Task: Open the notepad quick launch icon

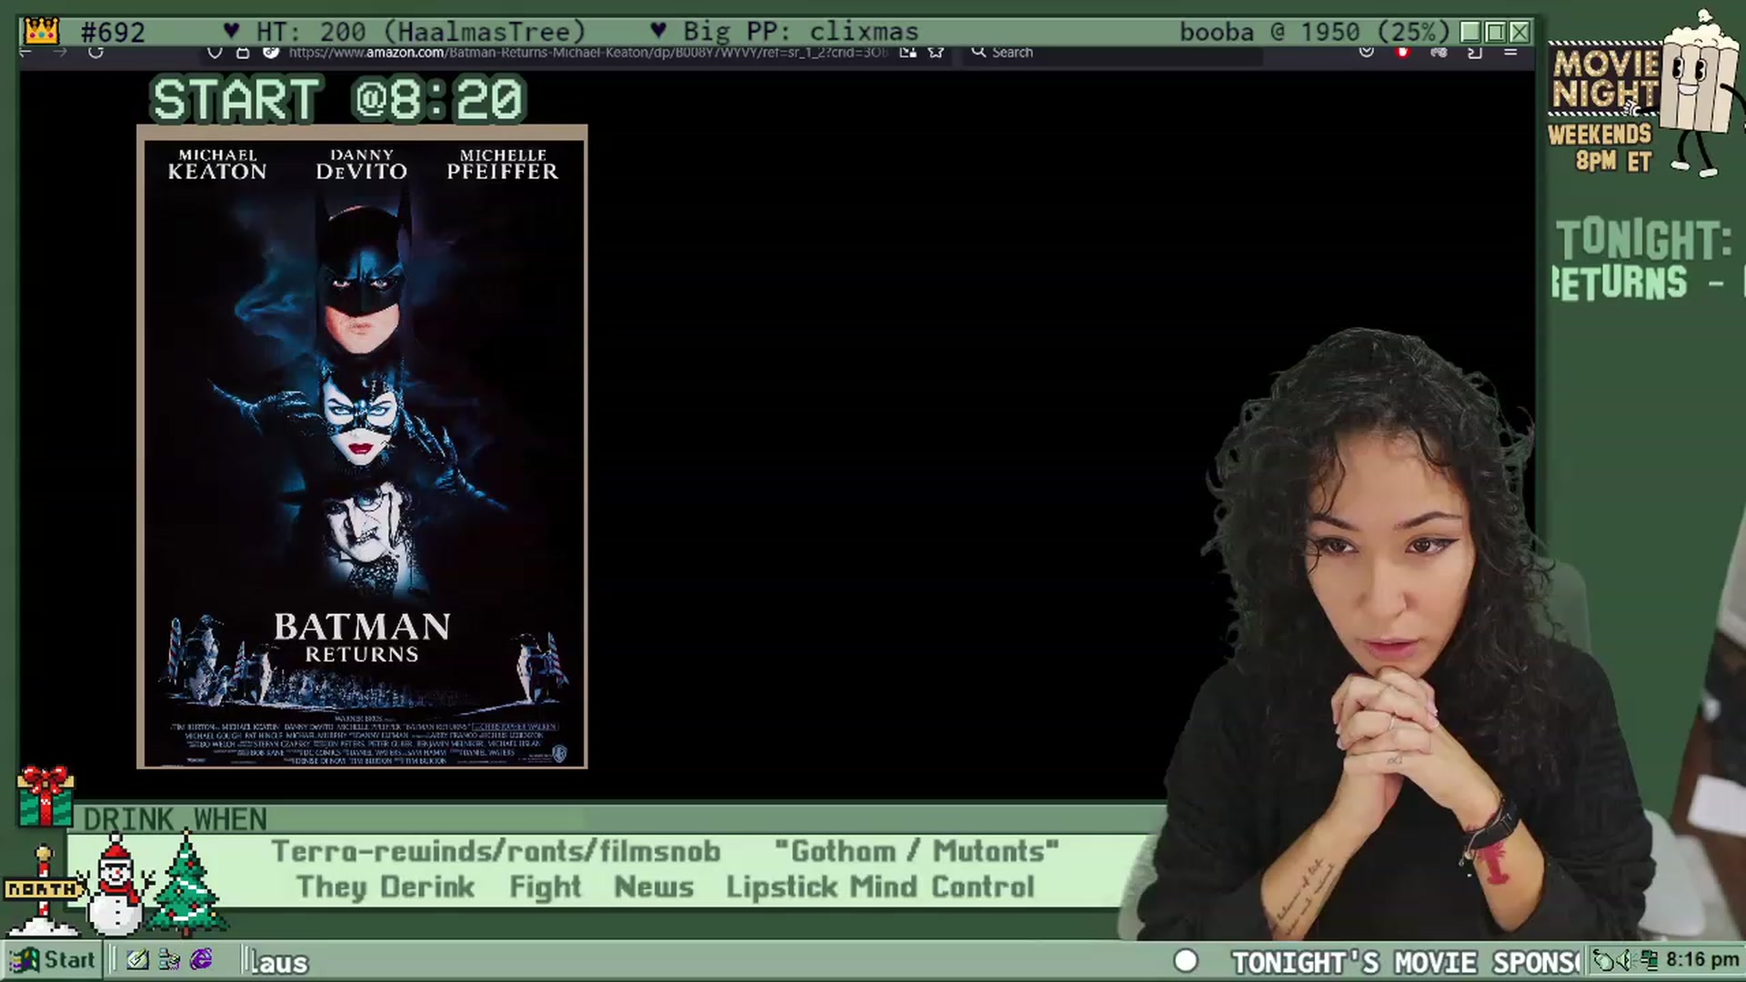Action: pyautogui.click(x=137, y=959)
